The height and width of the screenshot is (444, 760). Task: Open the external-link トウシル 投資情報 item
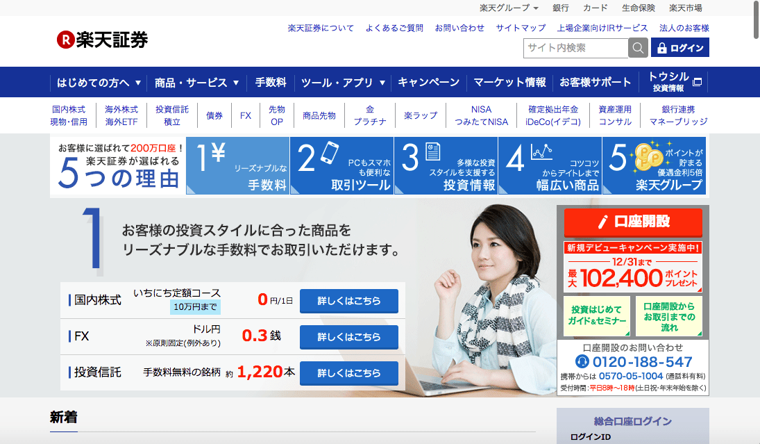[675, 82]
